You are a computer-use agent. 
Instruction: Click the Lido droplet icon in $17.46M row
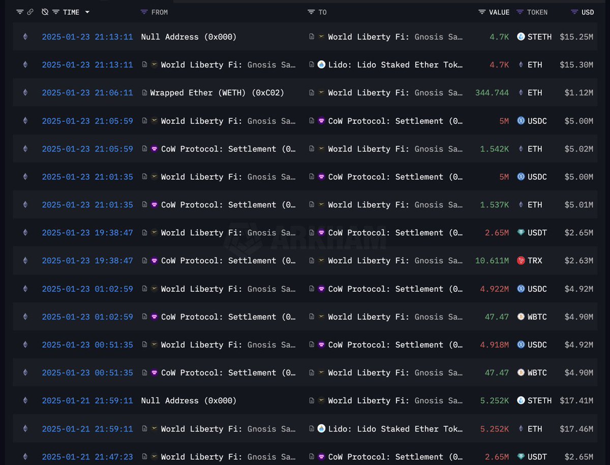pyautogui.click(x=321, y=428)
